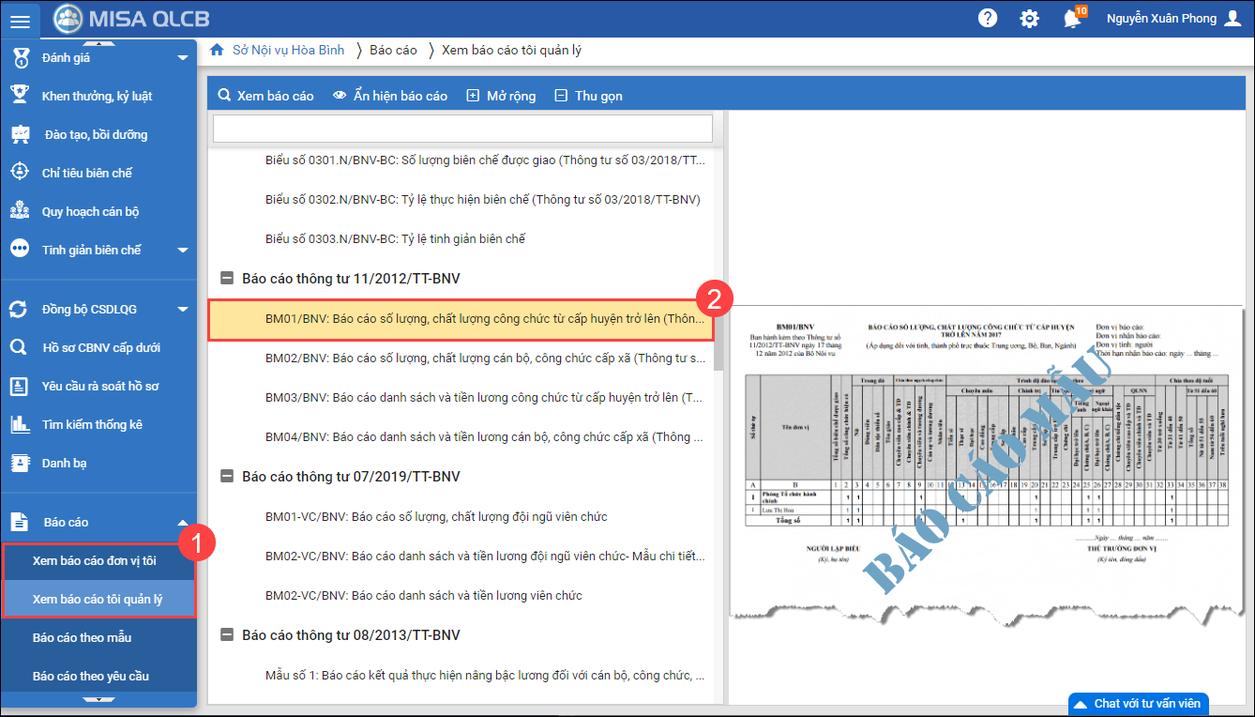Open Chat với tư vấn viên
Screen dimensions: 1255x717
1138,704
